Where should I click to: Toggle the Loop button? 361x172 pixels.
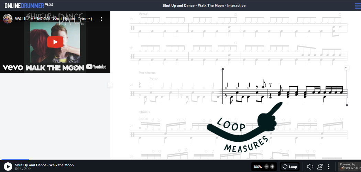(289, 167)
